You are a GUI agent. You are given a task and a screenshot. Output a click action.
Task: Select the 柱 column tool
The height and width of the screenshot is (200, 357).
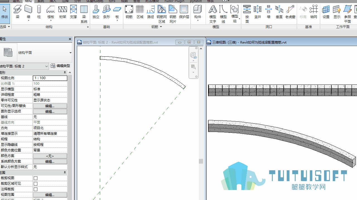(x=39, y=12)
